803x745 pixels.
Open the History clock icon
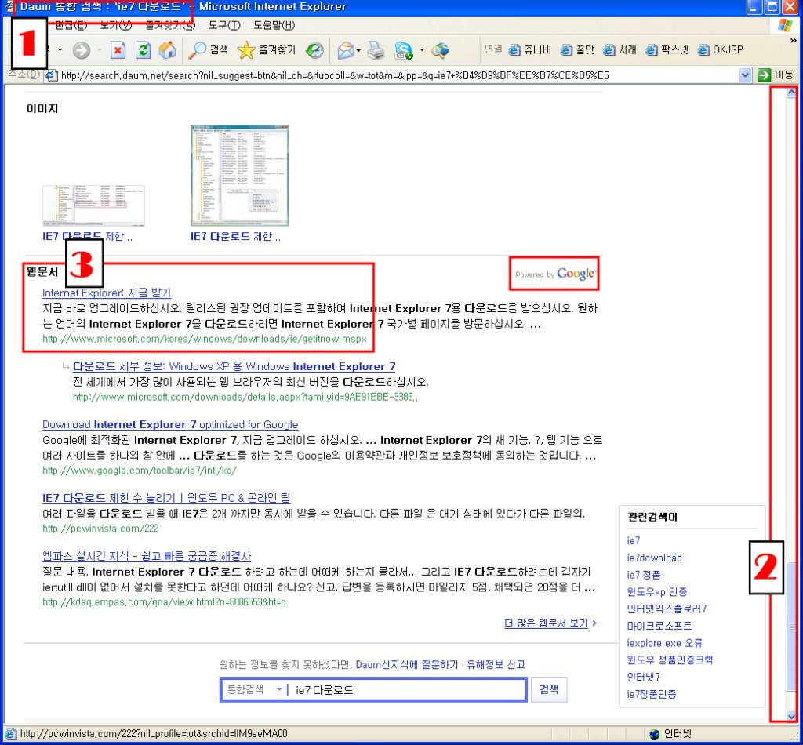click(314, 49)
